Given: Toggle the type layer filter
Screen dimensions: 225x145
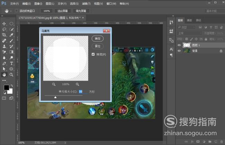Looking at the screenshot, I should [x=211, y=27].
